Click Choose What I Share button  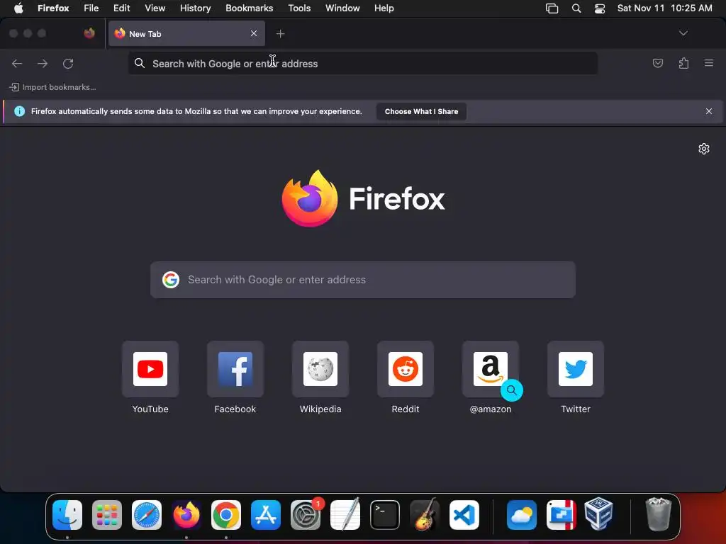coord(421,111)
